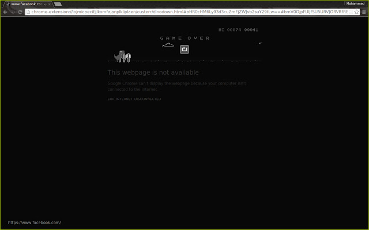Go back using browser back arrow
Viewport: 369px width, 230px height.
point(5,12)
